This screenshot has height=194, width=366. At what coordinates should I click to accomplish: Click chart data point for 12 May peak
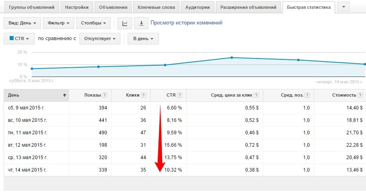click(232, 58)
